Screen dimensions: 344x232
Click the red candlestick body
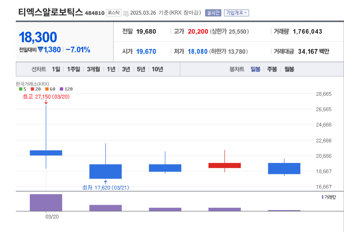[225, 166]
